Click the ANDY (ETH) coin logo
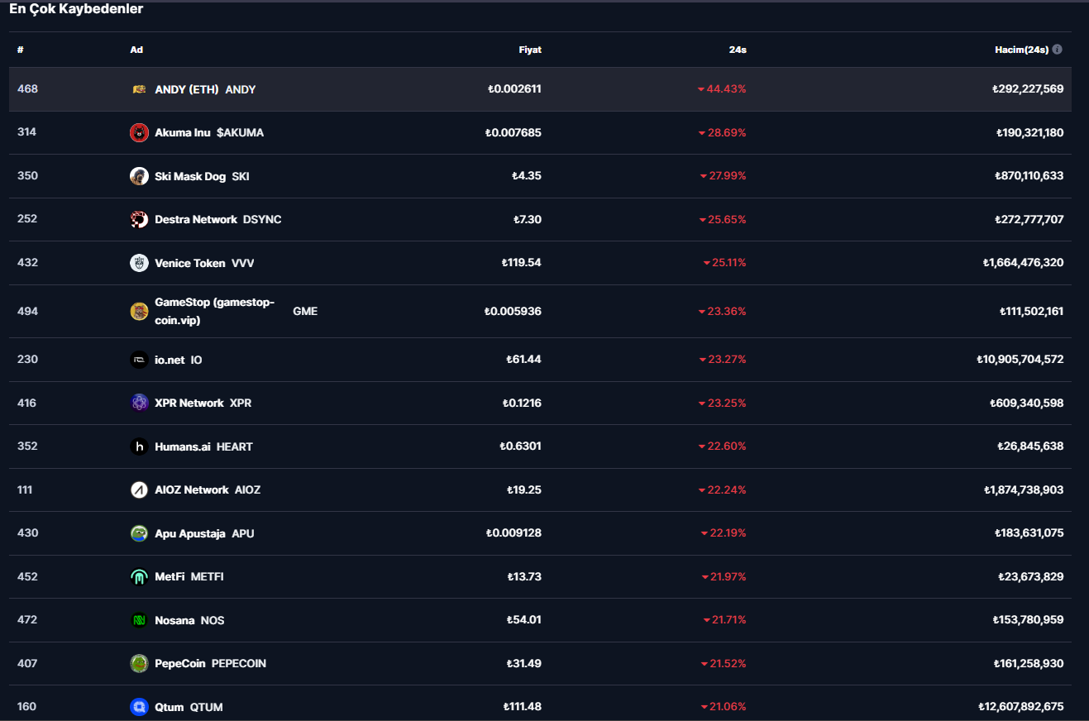This screenshot has width=1089, height=721. [x=139, y=89]
